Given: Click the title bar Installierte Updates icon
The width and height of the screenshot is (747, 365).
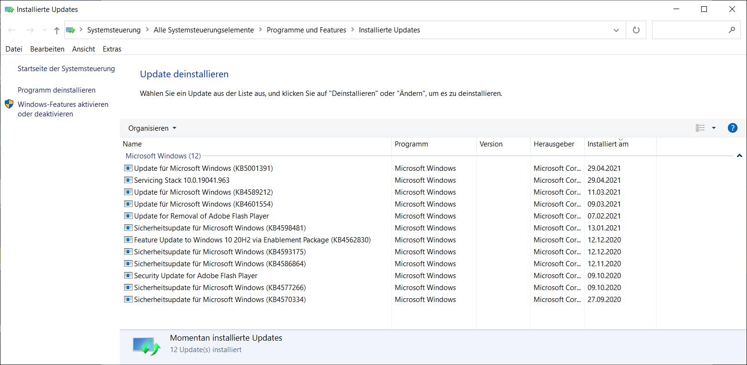Looking at the screenshot, I should [x=9, y=9].
